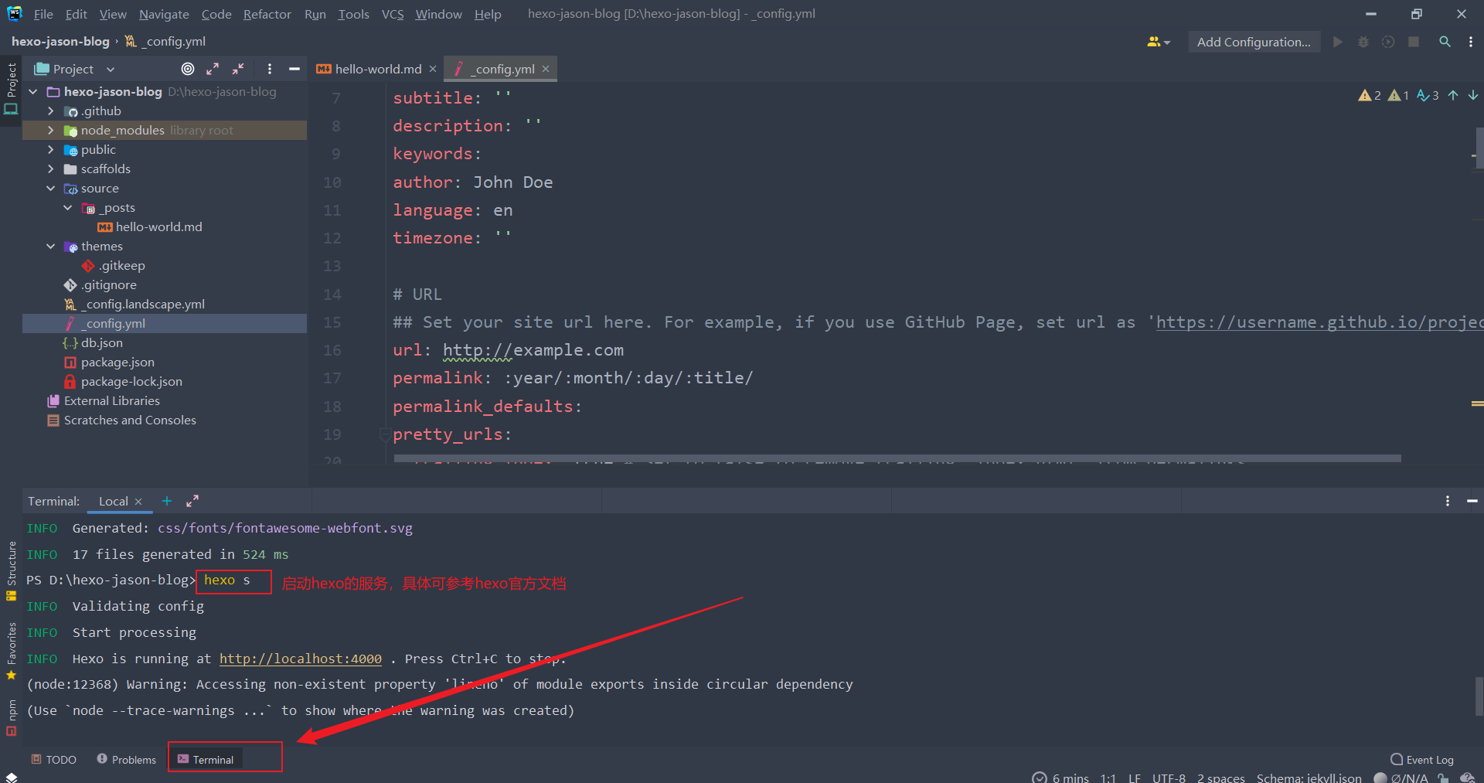Viewport: 1484px width, 783px height.
Task: Click the Event Log button
Action: (x=1421, y=760)
